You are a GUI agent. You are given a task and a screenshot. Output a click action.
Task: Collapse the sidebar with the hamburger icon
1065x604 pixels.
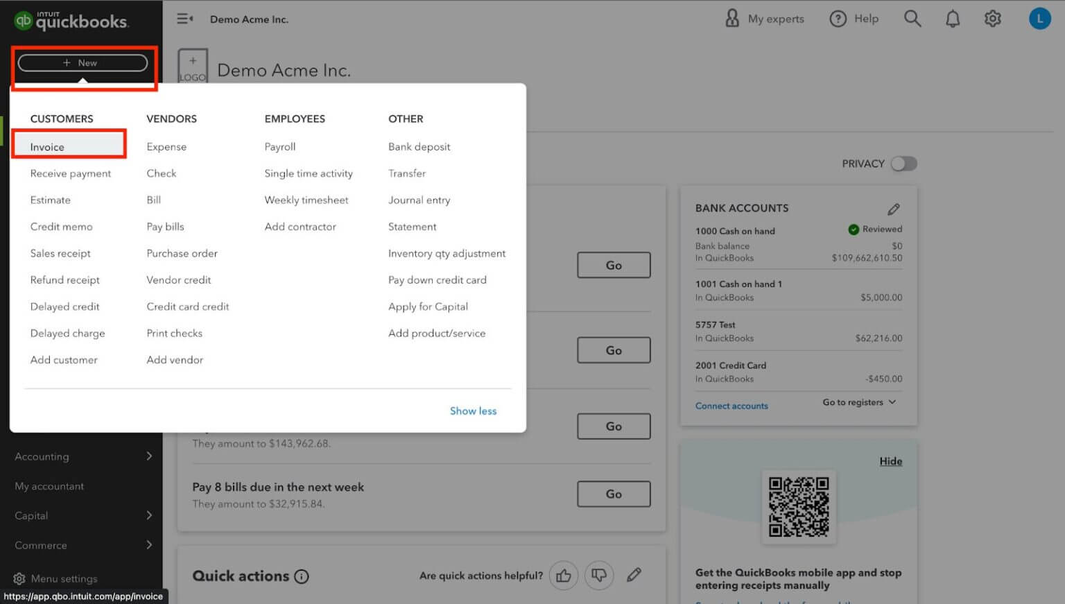[x=184, y=19]
